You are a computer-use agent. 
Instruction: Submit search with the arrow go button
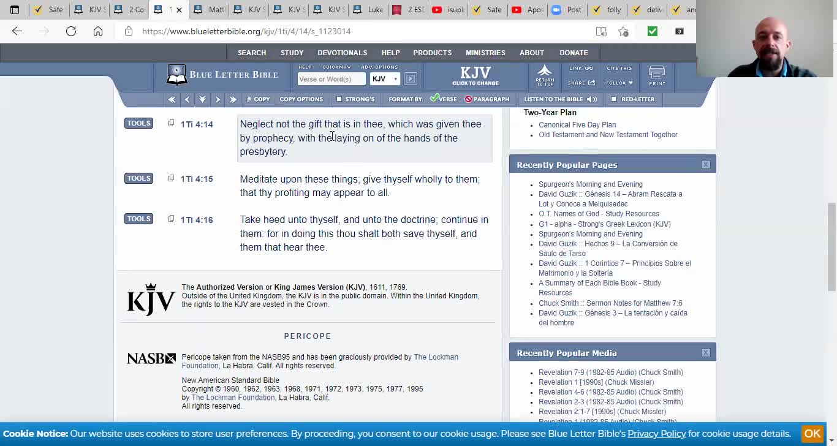(411, 79)
